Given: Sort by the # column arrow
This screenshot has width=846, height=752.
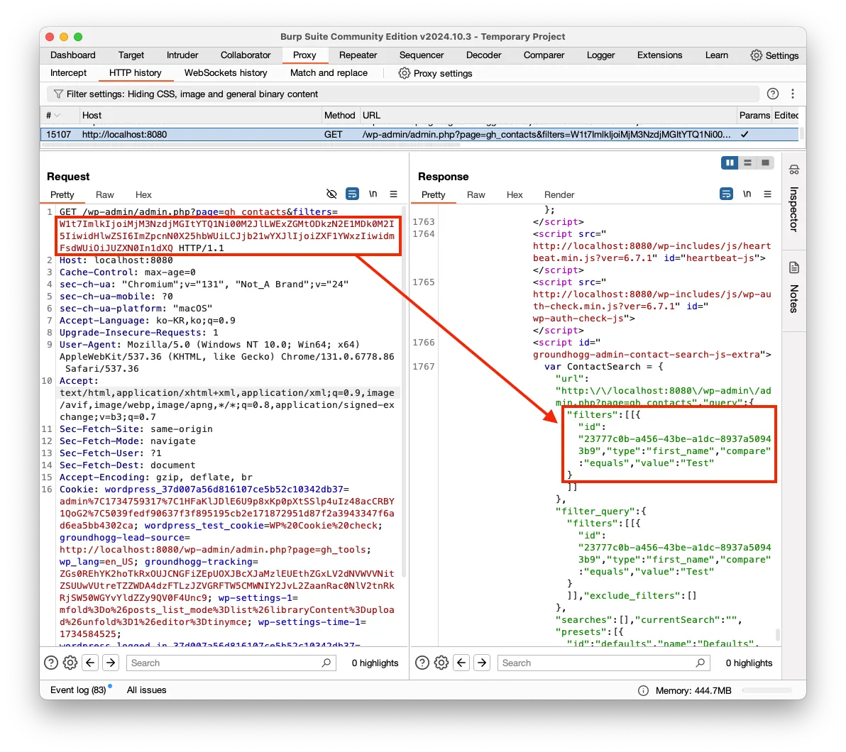Looking at the screenshot, I should point(56,115).
